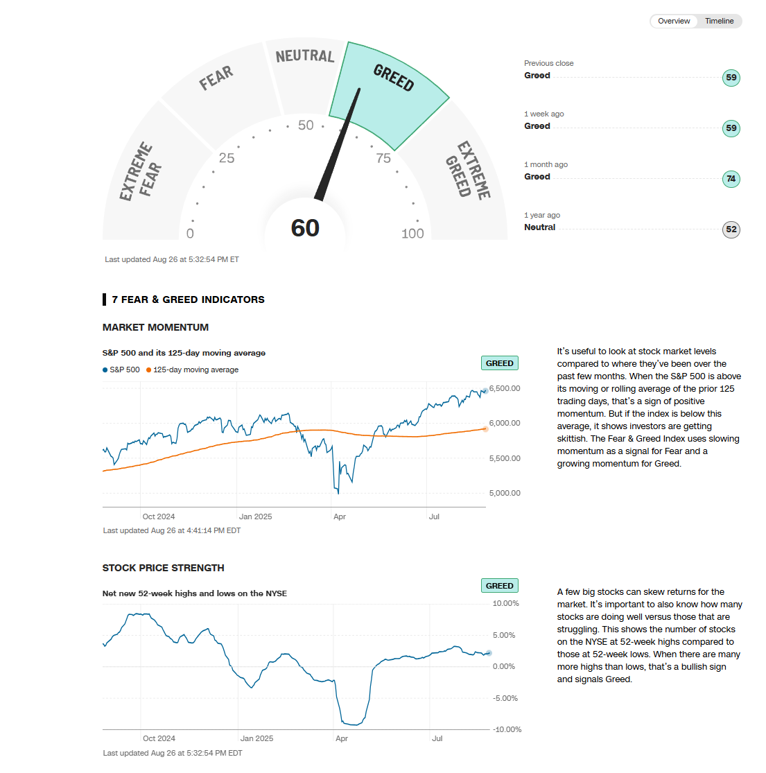Viewport: 766px width, 773px height.
Task: Click the Previous close score badge
Action: click(731, 78)
